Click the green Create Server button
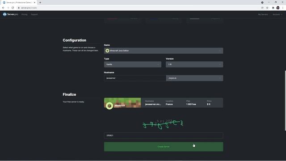286x161 pixels. [164, 147]
